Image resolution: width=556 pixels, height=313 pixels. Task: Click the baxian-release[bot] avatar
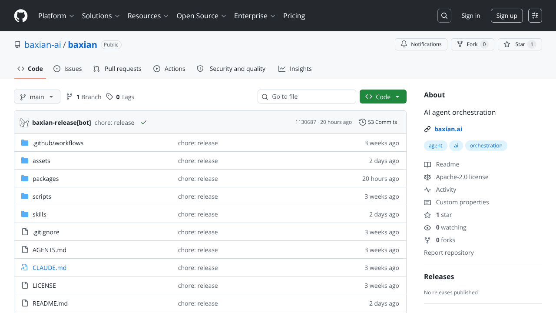pyautogui.click(x=24, y=123)
